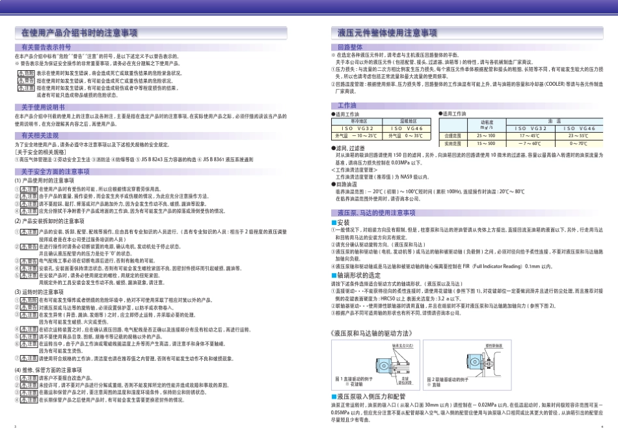Click the caption 图2 联轴器驱动的例子
The image size is (618, 437).
point(448,380)
